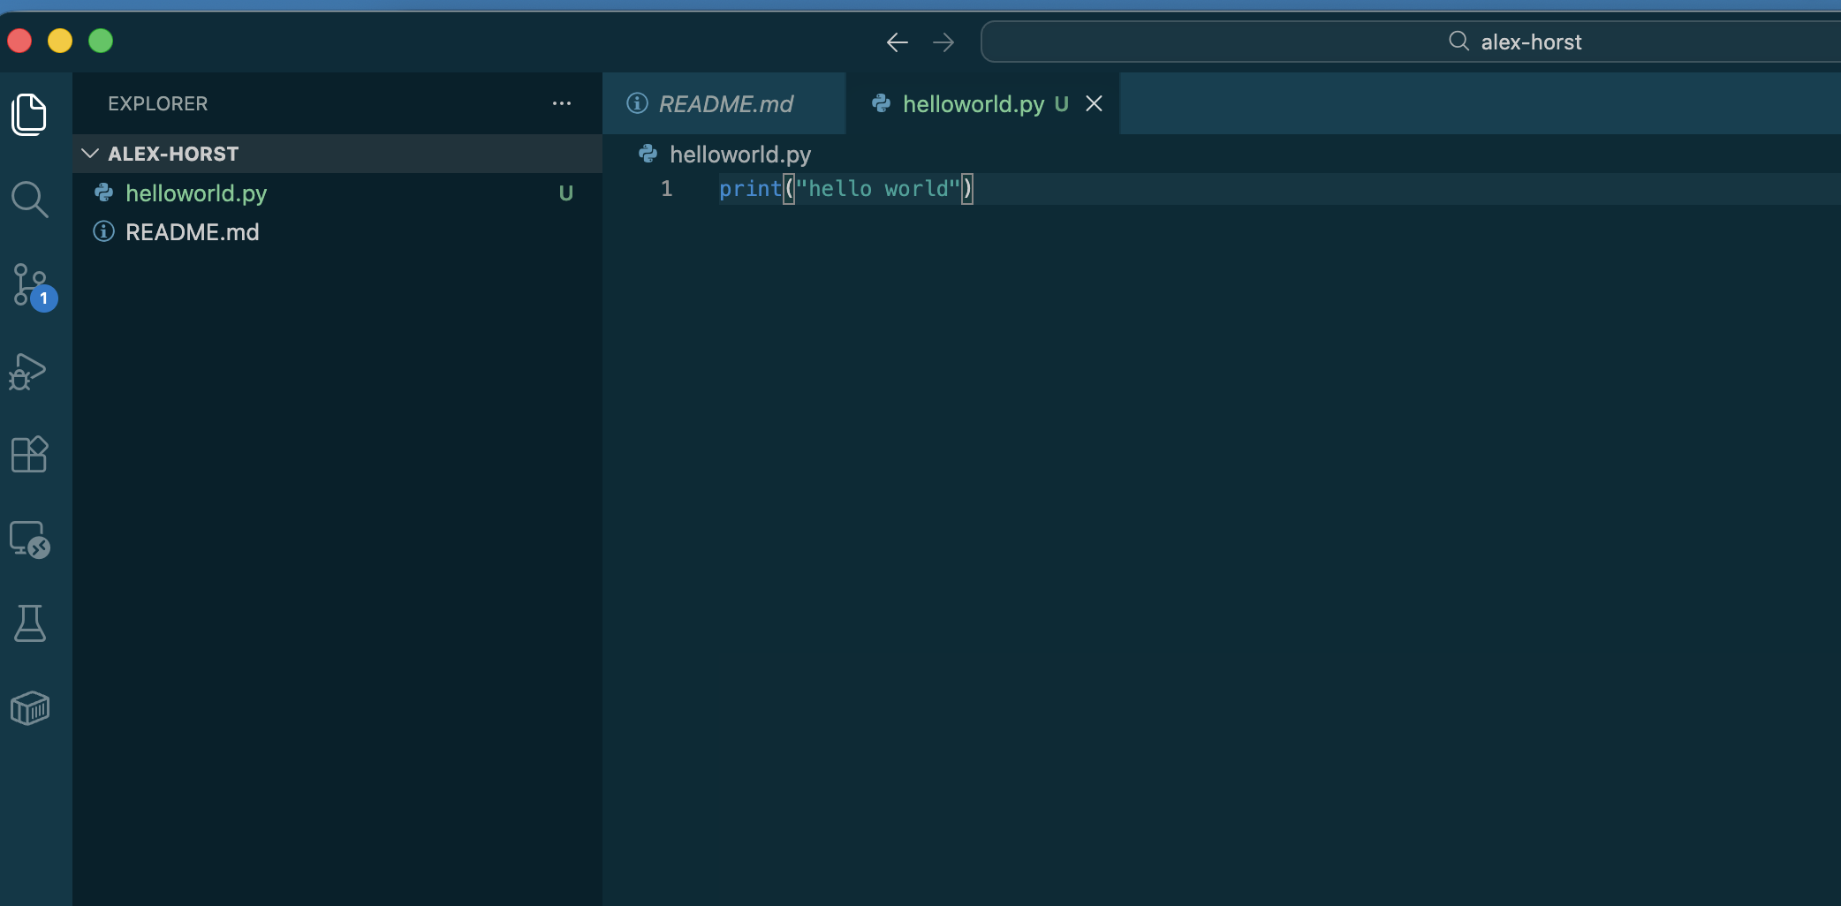This screenshot has height=906, width=1841.
Task: Open the Explorer view icon
Action: point(29,115)
